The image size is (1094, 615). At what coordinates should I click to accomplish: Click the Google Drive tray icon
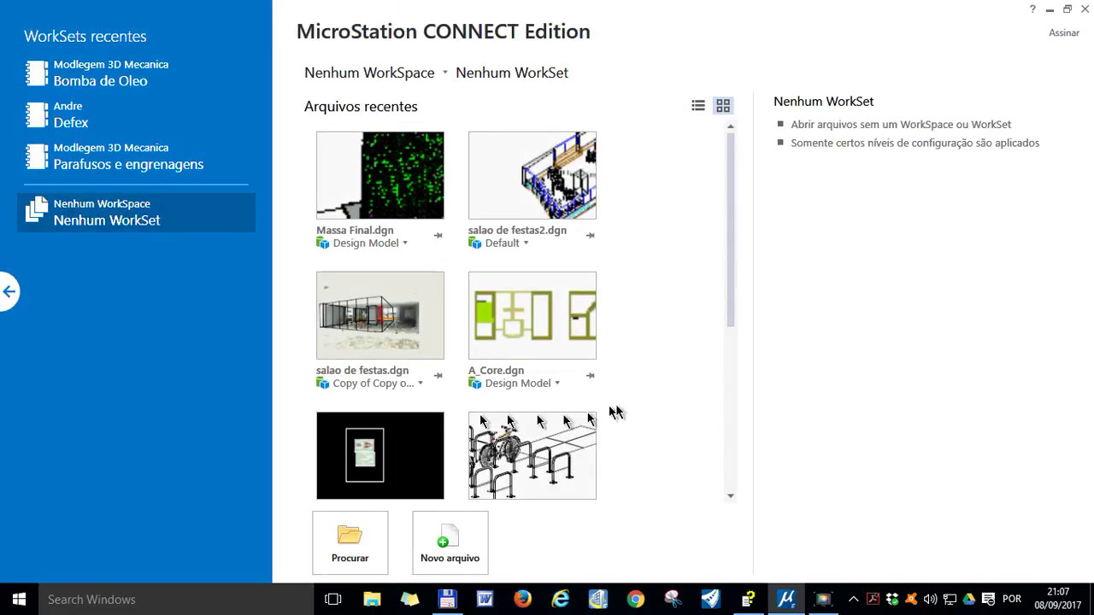[x=969, y=600]
